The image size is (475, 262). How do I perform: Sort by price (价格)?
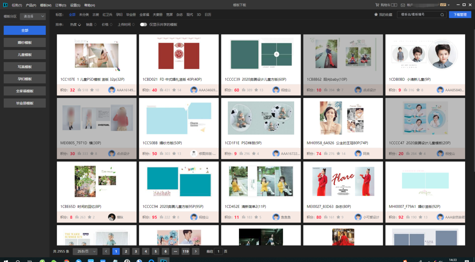pyautogui.click(x=107, y=25)
